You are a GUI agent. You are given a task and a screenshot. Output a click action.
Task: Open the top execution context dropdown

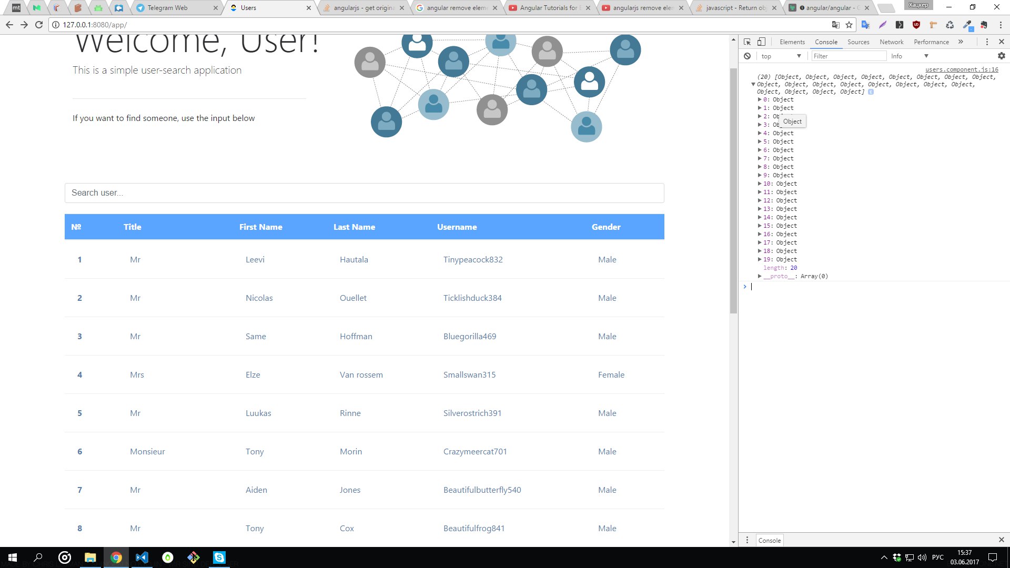(x=781, y=56)
